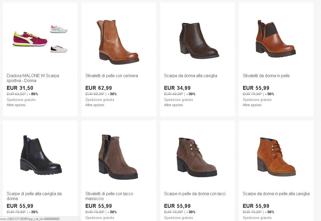This screenshot has height=221, width=321.
Task: Click the tan zip leather boot photo
Action: coord(119,41)
